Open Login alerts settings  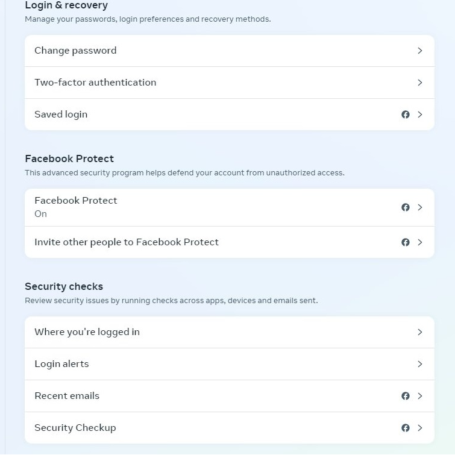(230, 364)
